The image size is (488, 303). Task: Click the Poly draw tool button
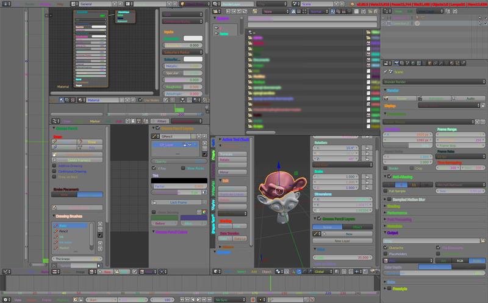point(91,147)
